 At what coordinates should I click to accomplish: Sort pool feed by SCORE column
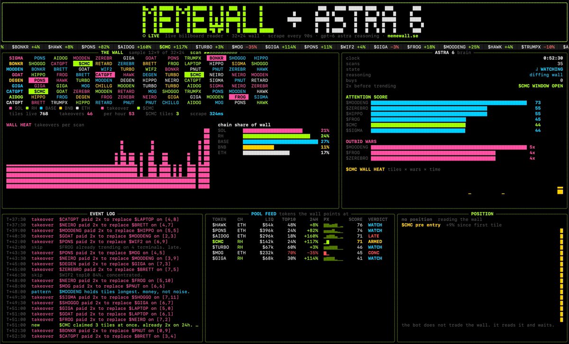[356, 219]
